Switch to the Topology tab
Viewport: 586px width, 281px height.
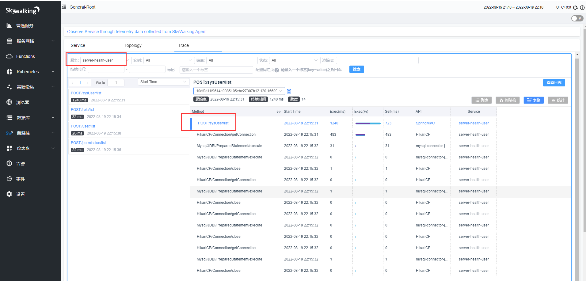click(133, 45)
